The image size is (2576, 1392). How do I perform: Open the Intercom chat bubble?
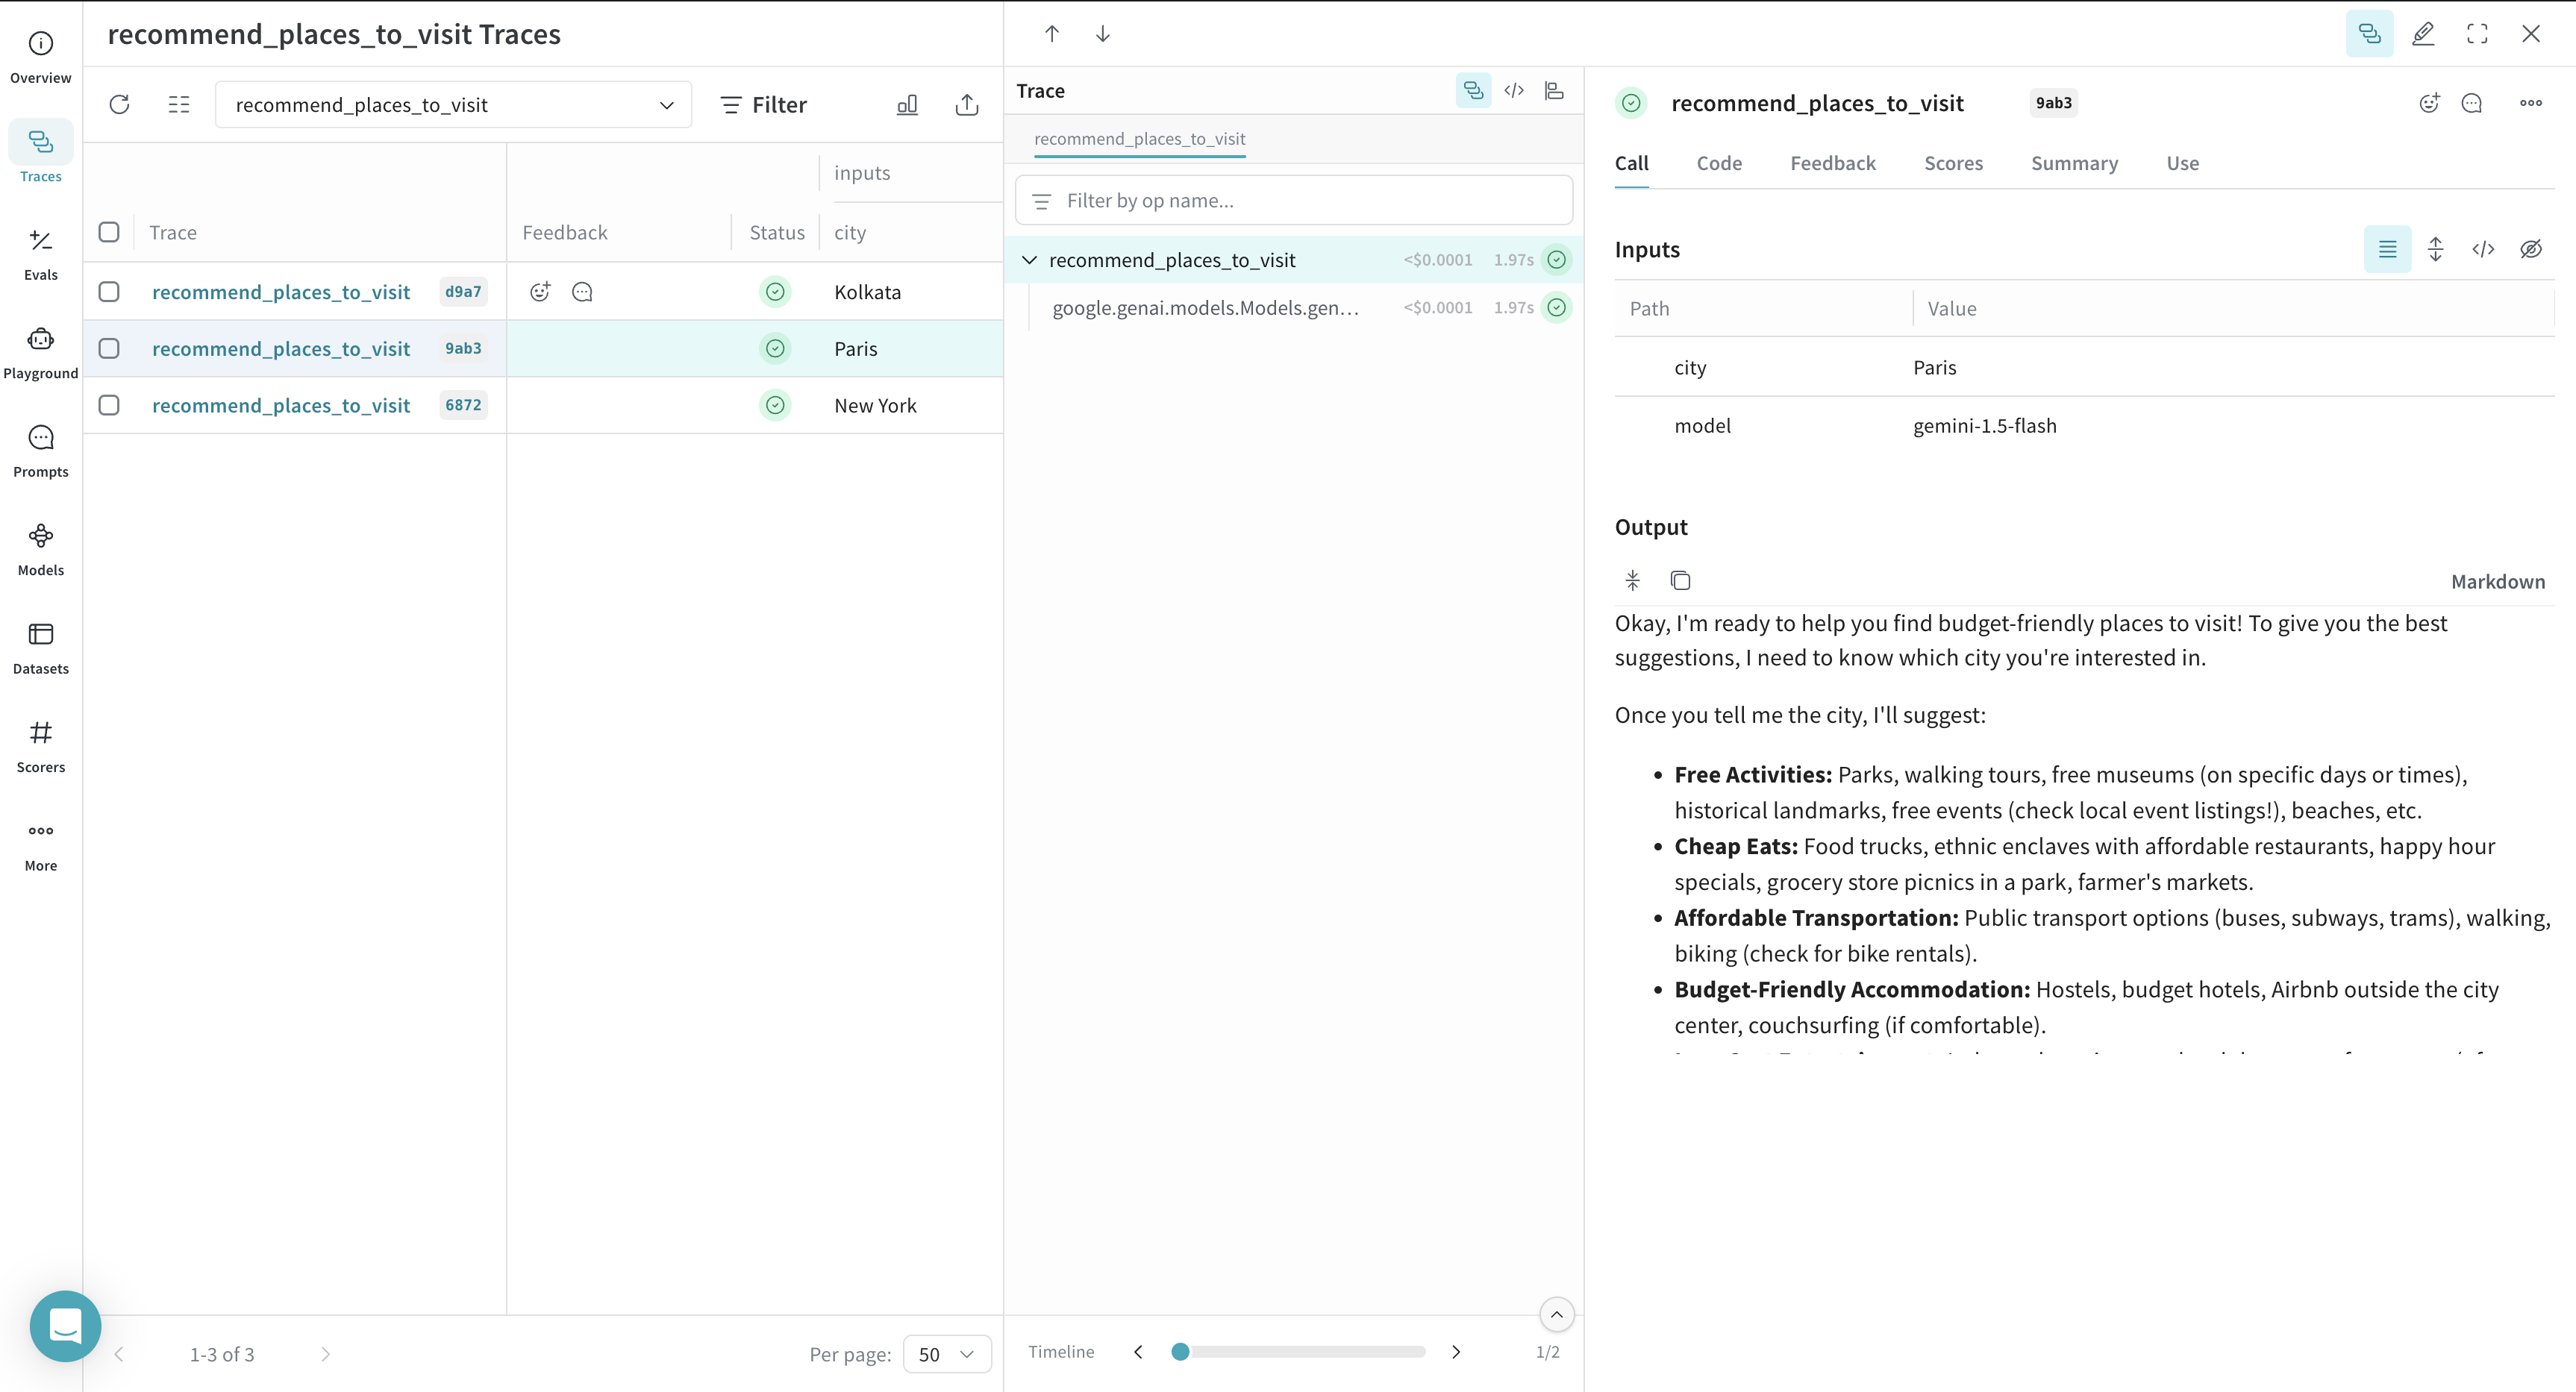pos(65,1326)
